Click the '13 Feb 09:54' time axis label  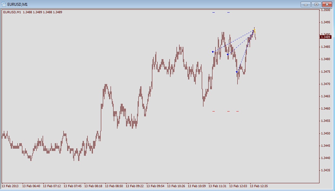pyautogui.click(x=155, y=186)
